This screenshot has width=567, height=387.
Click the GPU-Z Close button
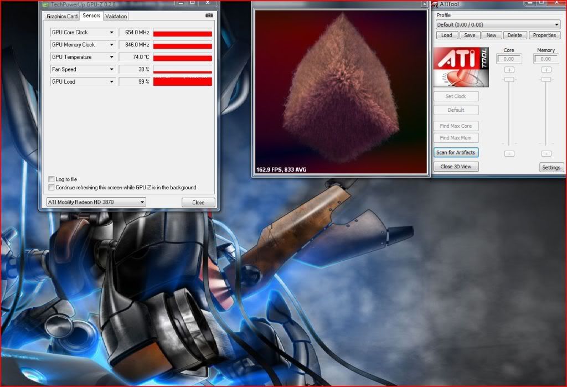(x=198, y=203)
